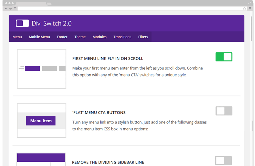Viewport: 255px width, 166px height.
Task: Click the active browser tab
Action: (31, 4)
